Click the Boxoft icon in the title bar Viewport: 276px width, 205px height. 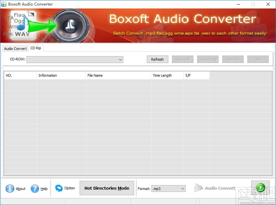tap(4, 4)
